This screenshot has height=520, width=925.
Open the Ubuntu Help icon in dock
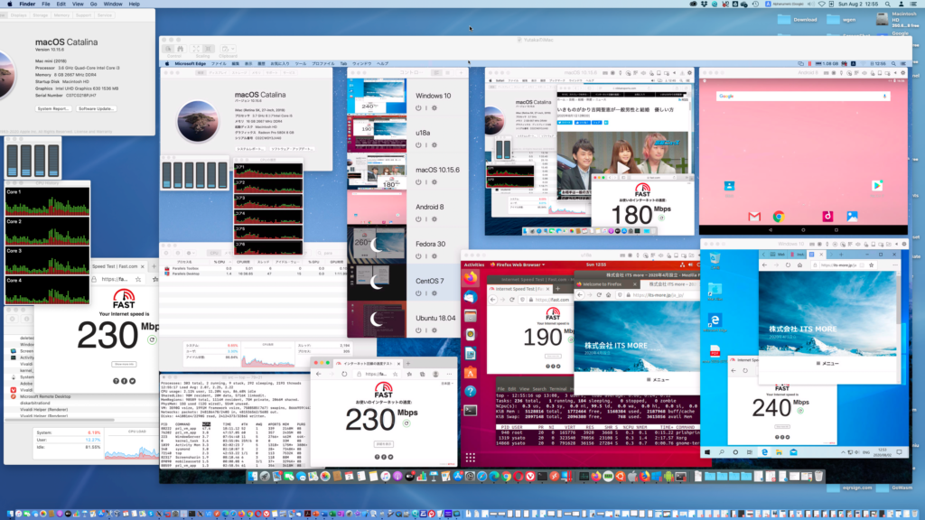[x=471, y=391]
